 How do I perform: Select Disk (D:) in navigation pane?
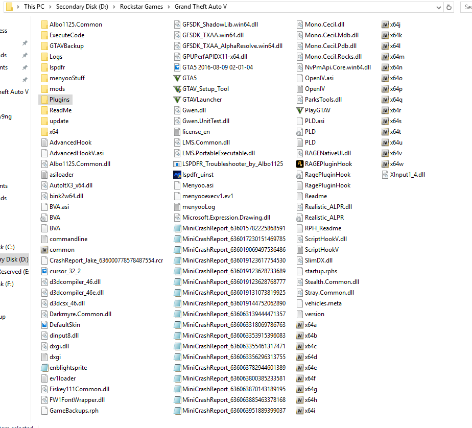[x=14, y=259]
